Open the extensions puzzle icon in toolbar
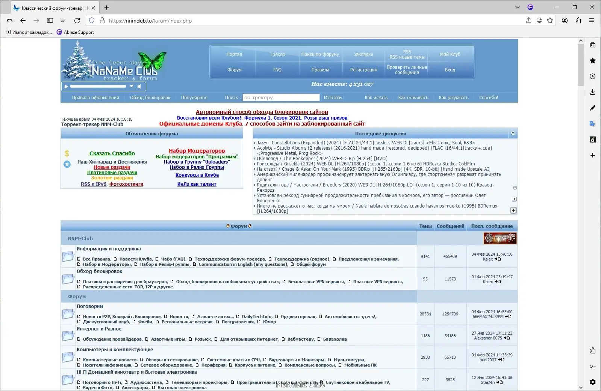Screen dimensions: 601x391 click(578, 21)
